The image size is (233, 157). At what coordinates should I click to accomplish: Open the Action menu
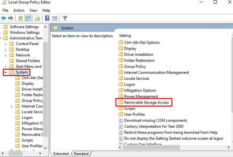pos(19,10)
